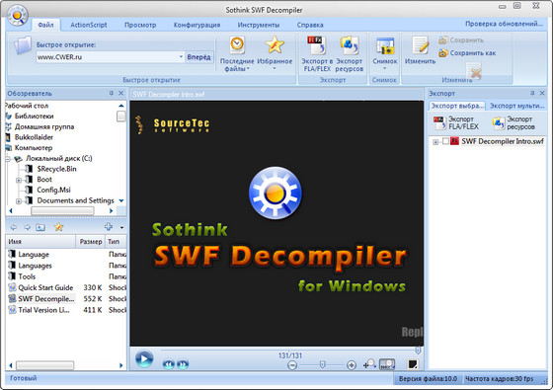Pin the Экспорт panel

point(532,93)
